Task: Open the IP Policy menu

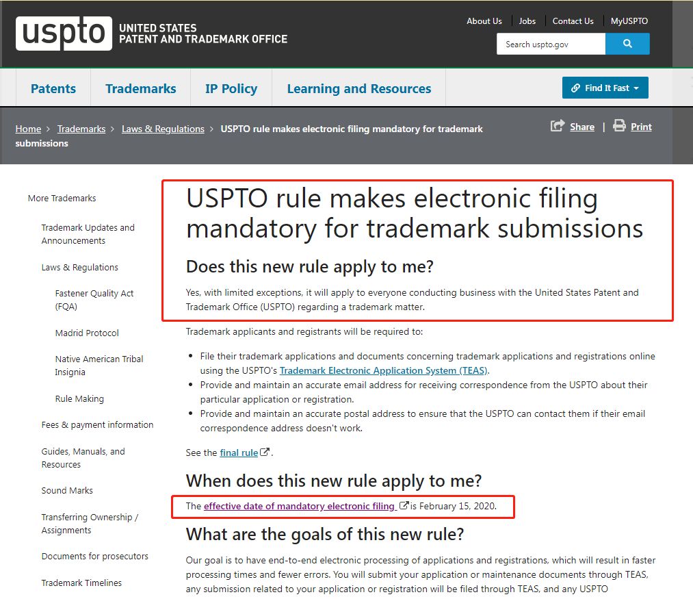Action: coord(231,88)
